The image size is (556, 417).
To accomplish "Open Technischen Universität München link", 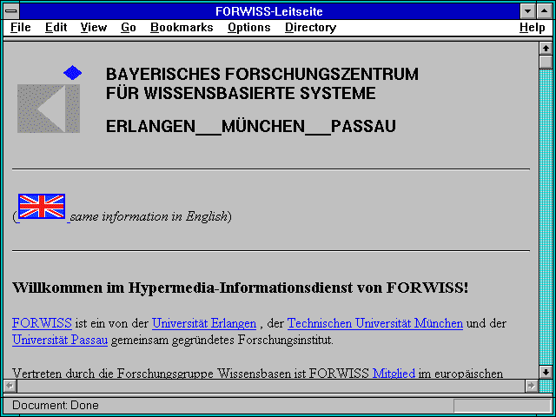I will pyautogui.click(x=375, y=323).
